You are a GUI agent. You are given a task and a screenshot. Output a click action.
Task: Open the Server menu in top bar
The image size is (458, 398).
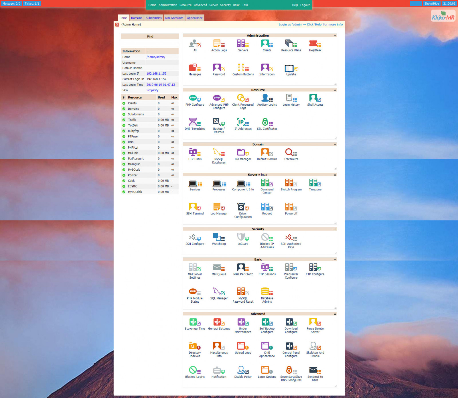pos(213,5)
